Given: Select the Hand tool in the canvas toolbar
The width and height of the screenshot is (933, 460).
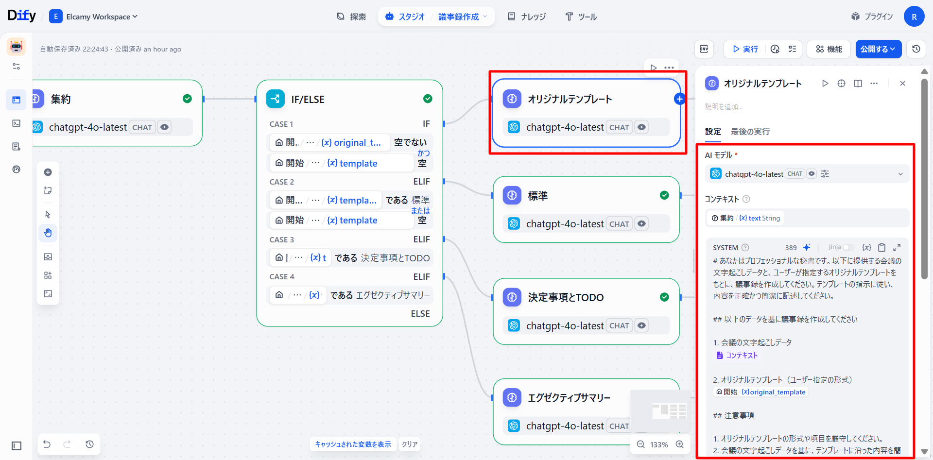Looking at the screenshot, I should (47, 233).
